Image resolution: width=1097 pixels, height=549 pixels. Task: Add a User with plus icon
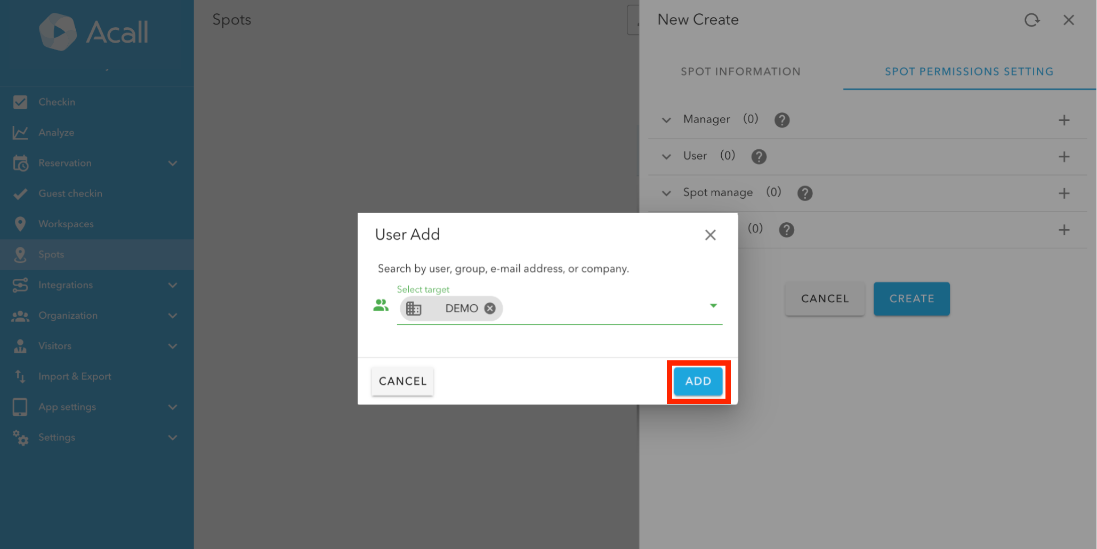tap(1063, 157)
